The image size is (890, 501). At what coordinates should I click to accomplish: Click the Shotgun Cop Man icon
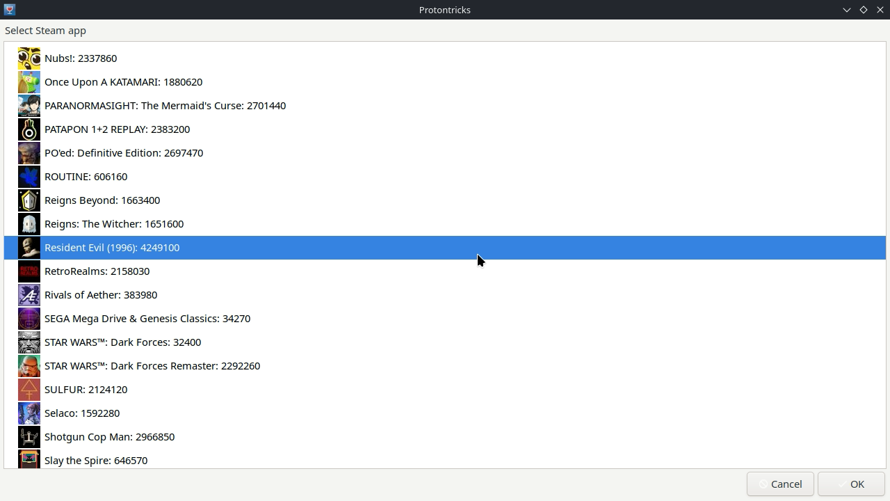[29, 437]
